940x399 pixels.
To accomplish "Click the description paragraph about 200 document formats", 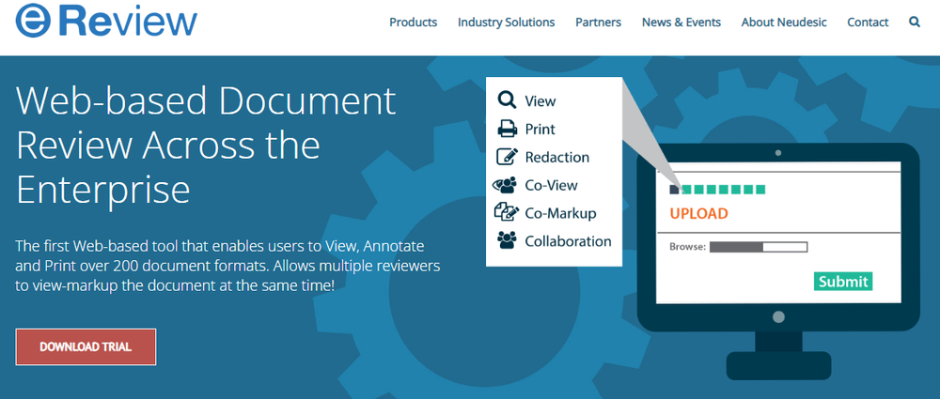I will (228, 266).
